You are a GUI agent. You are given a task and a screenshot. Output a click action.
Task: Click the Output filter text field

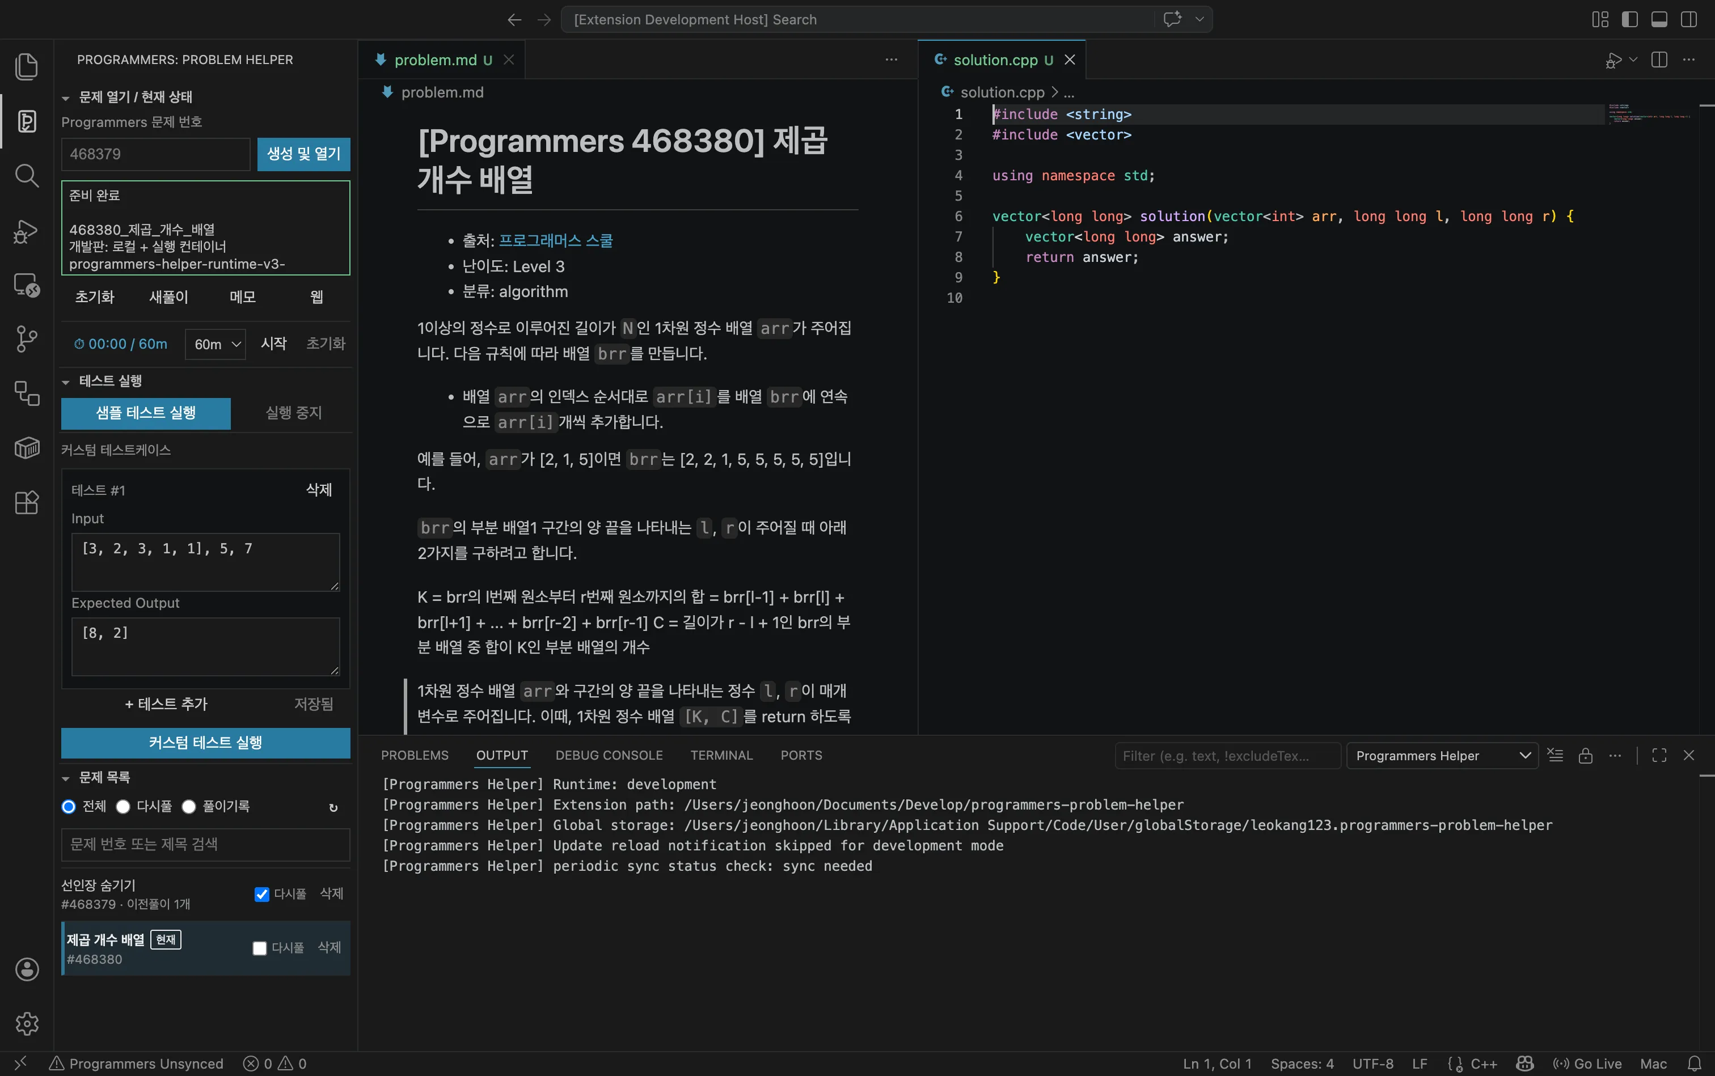[x=1228, y=756]
